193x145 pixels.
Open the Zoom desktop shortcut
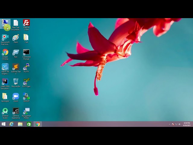tap(16, 98)
